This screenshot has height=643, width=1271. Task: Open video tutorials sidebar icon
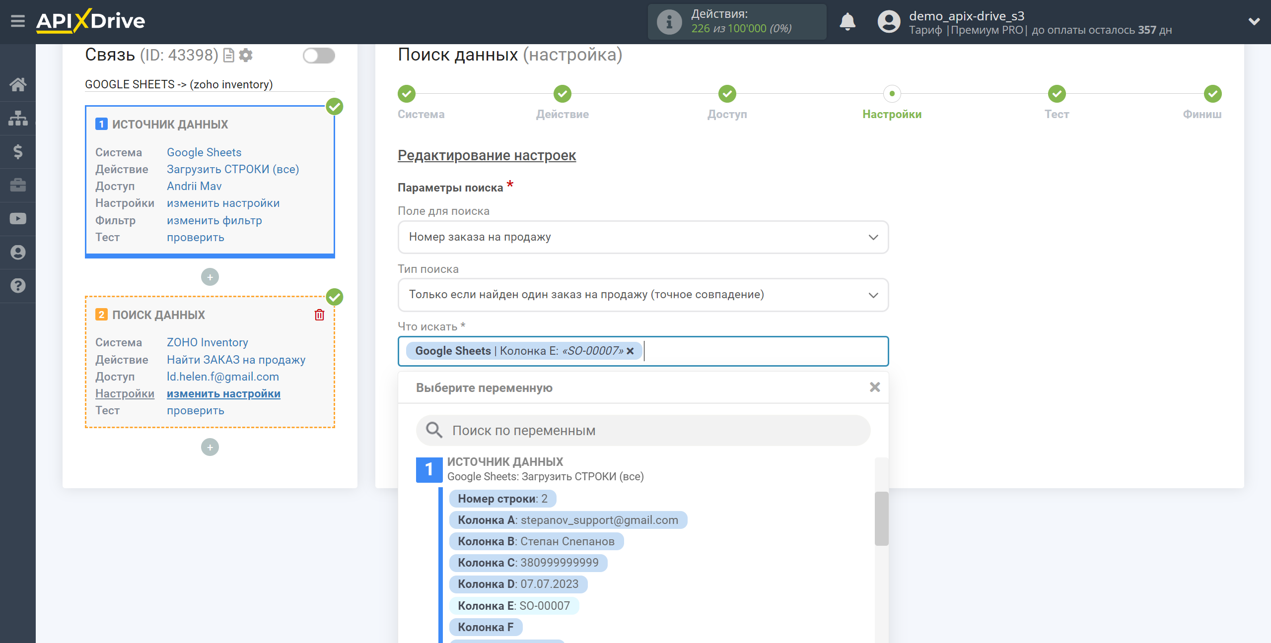[18, 219]
